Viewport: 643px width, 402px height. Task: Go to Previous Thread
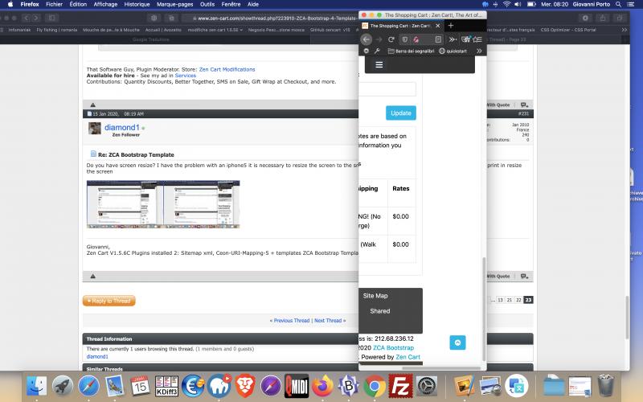(x=292, y=320)
